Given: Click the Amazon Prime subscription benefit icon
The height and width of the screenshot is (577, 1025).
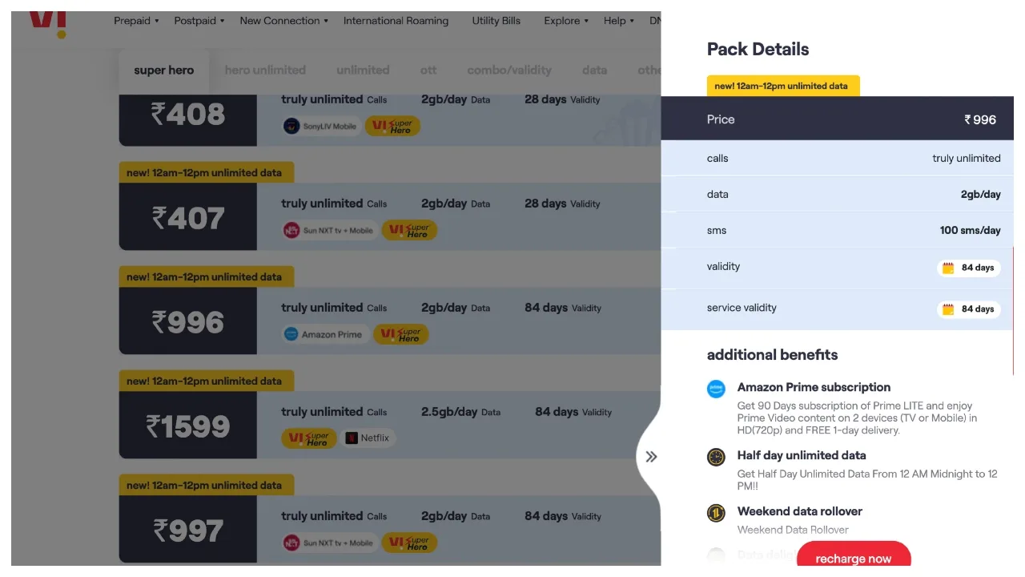Looking at the screenshot, I should (716, 389).
